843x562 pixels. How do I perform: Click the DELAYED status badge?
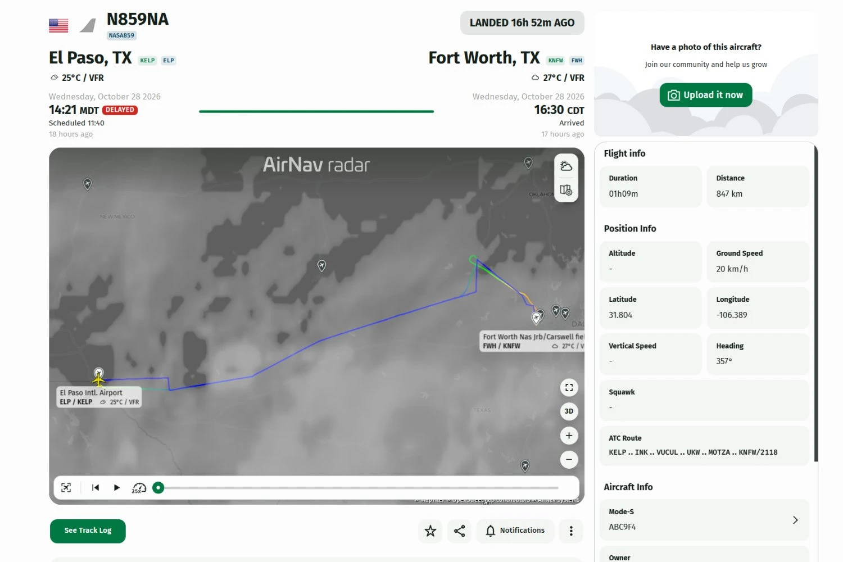(x=120, y=110)
